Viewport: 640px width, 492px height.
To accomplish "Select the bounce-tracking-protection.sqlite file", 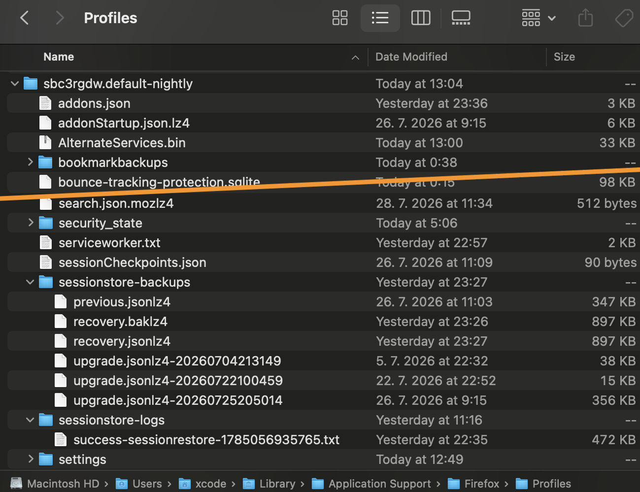I will pos(159,182).
